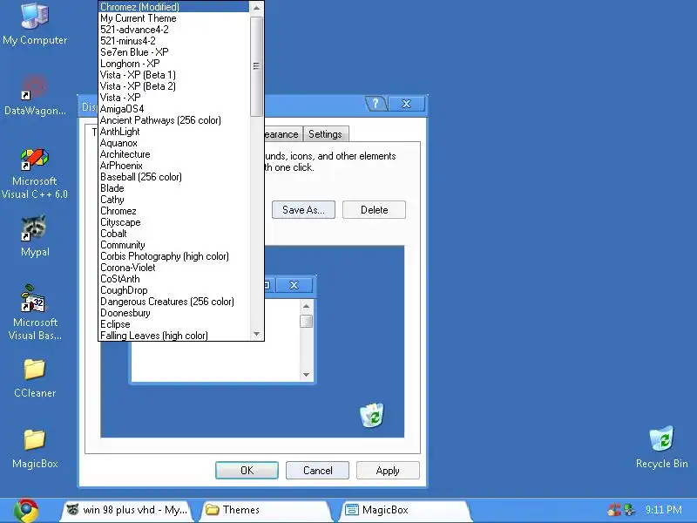
Task: Select 'Vista - XP (Beta 1)' theme
Action: [x=173, y=75]
